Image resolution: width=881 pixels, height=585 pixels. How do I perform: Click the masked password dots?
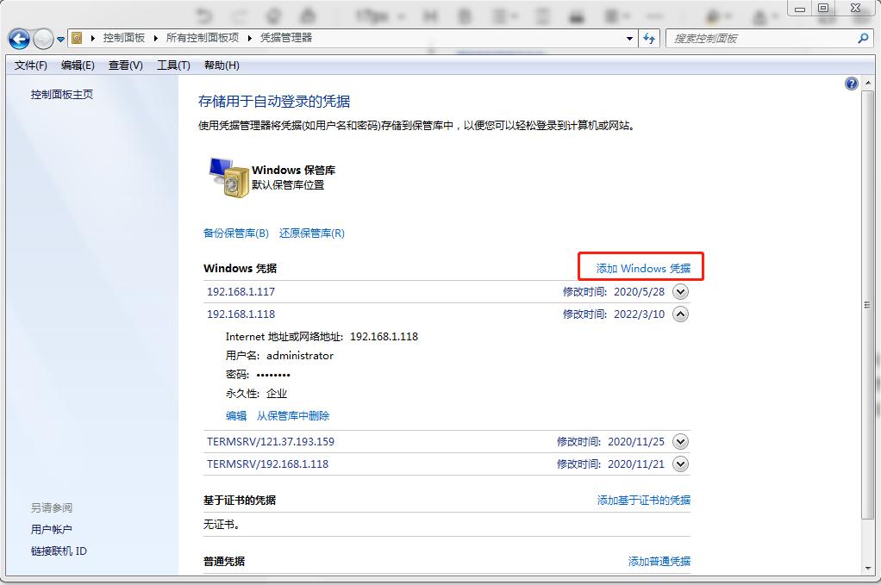273,375
